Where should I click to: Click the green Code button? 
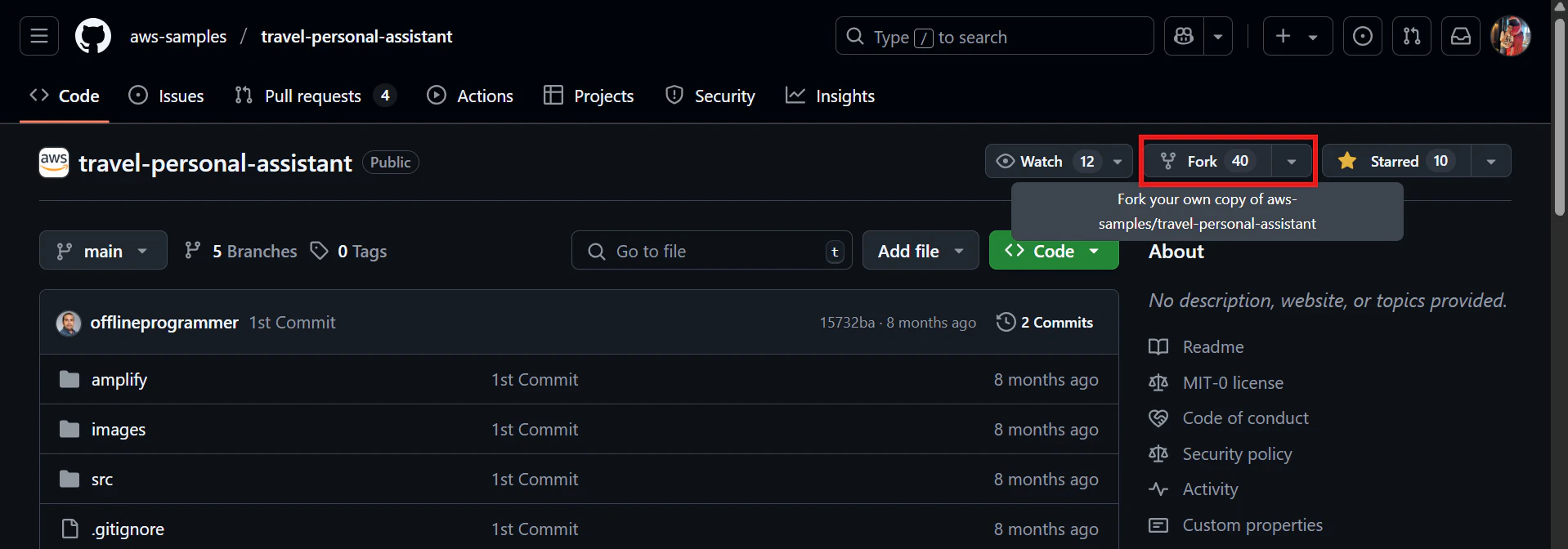click(1054, 251)
